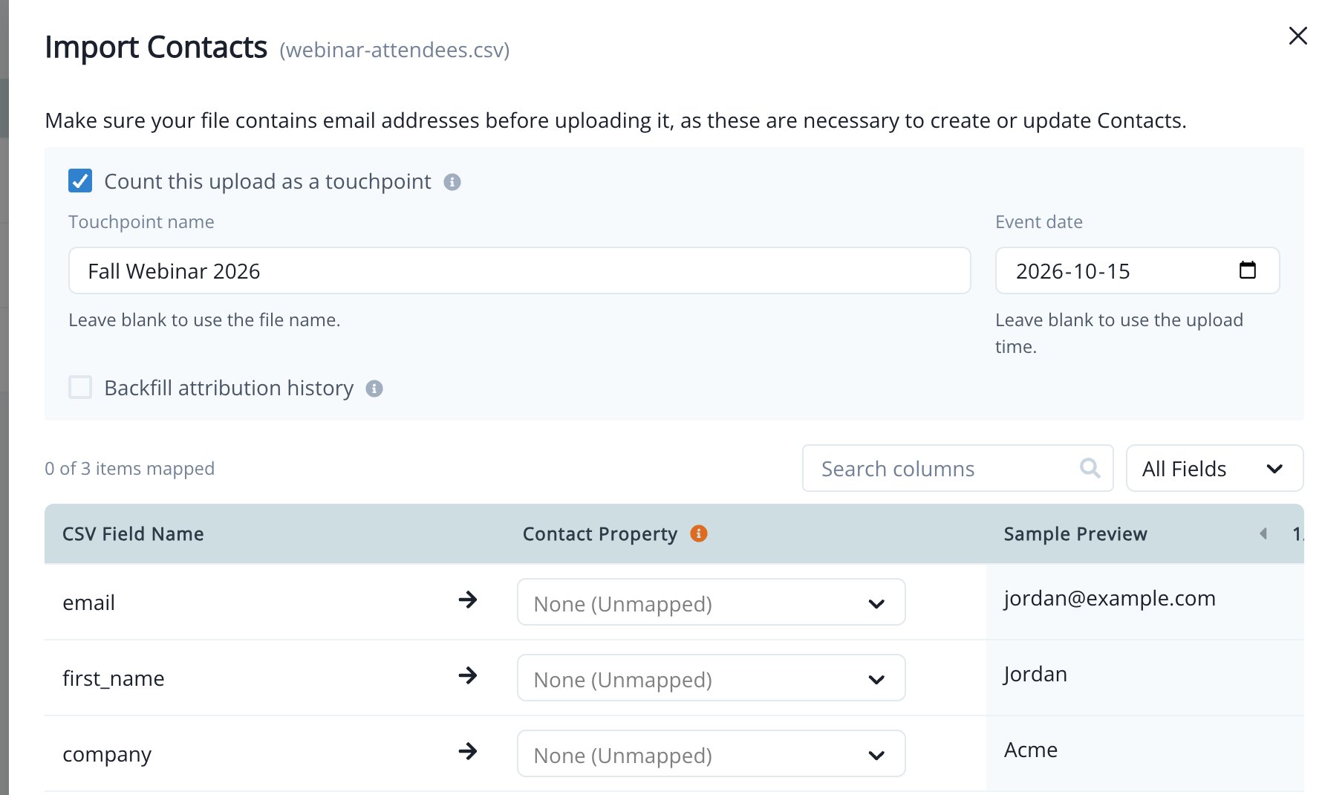
Task: Click the Touchpoint name label
Action: 141,222
